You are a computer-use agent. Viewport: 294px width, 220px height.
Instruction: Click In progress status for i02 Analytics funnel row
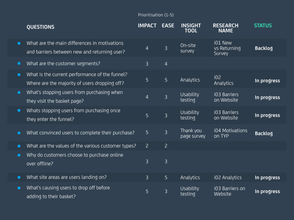point(267,80)
